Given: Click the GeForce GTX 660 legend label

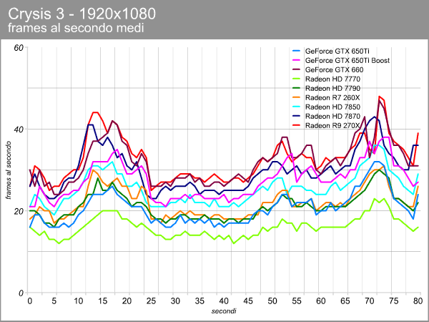Looking at the screenshot, I should pos(334,70).
